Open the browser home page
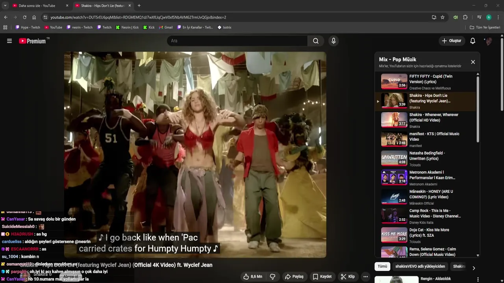Screen dimensions: 504x283 (34, 17)
